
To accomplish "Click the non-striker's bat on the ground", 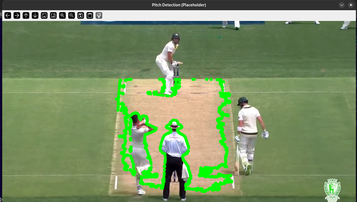I will 237,163.
